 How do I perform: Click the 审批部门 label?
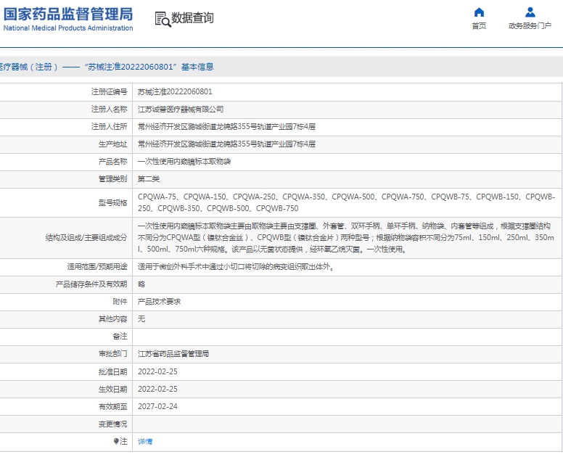coord(112,353)
